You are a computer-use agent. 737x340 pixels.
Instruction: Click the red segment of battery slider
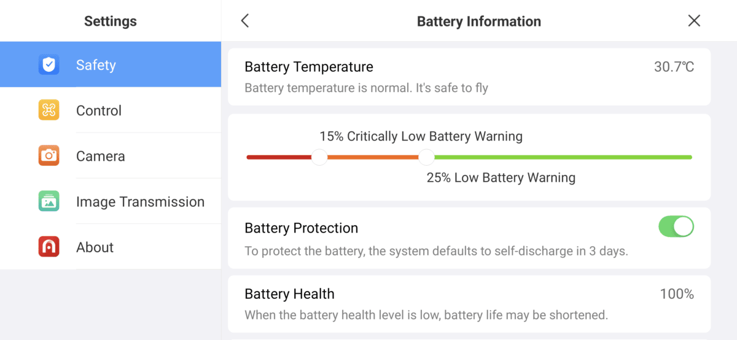click(x=279, y=157)
